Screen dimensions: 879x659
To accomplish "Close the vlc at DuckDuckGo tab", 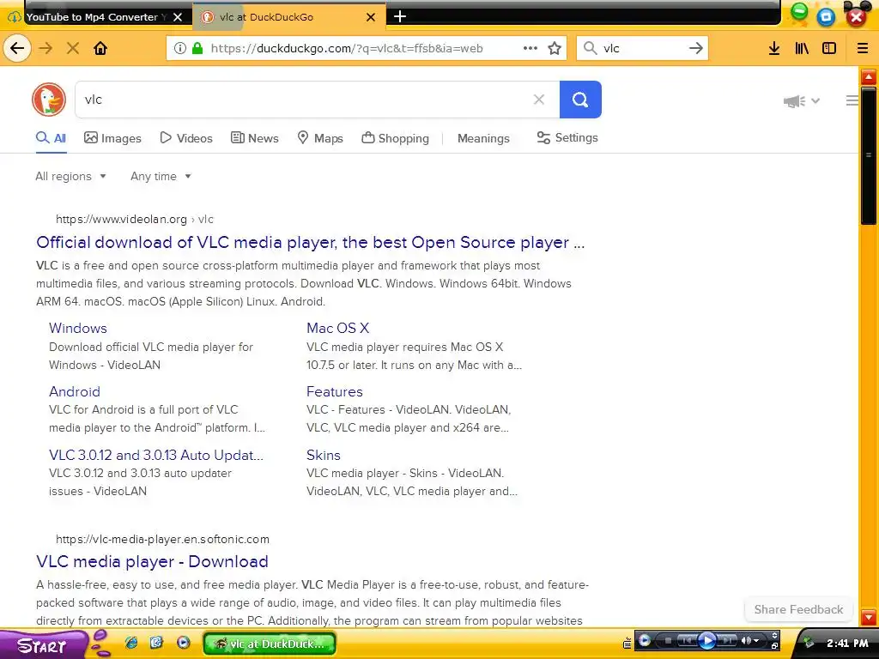I will [371, 17].
